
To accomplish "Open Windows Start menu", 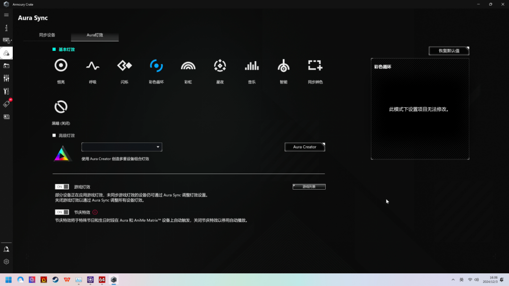I will click(x=8, y=279).
